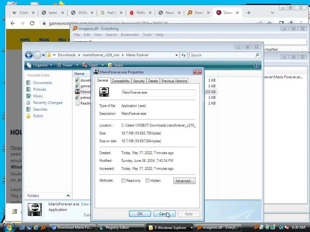310x232 pixels.
Task: Click the Downloads breadcrumb in address bar
Action: pos(67,55)
